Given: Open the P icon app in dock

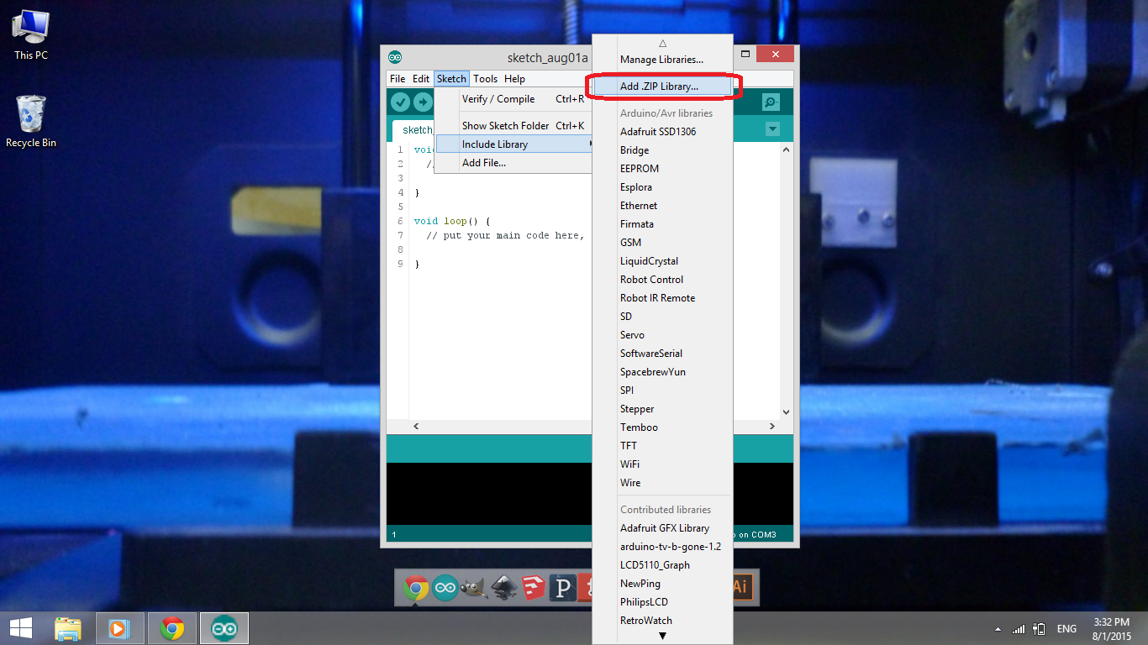Looking at the screenshot, I should [x=561, y=588].
